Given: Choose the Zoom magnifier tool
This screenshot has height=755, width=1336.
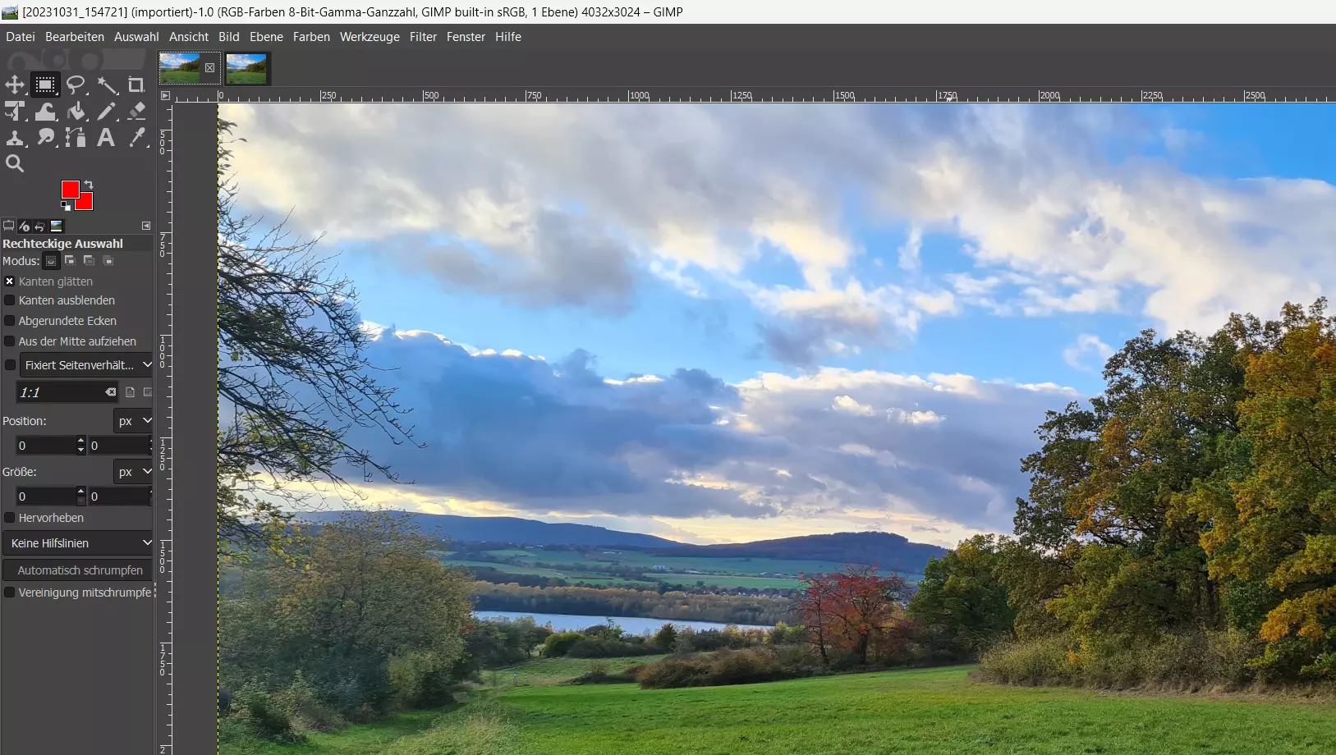Looking at the screenshot, I should [14, 162].
